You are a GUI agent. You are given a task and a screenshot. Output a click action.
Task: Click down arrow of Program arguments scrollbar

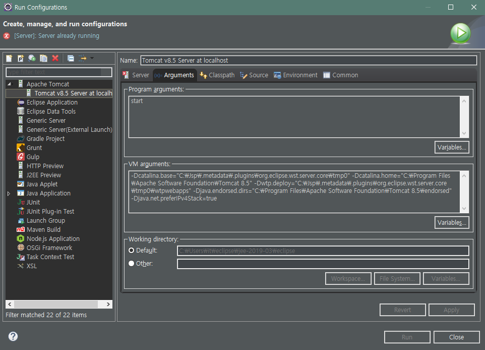(x=464, y=133)
